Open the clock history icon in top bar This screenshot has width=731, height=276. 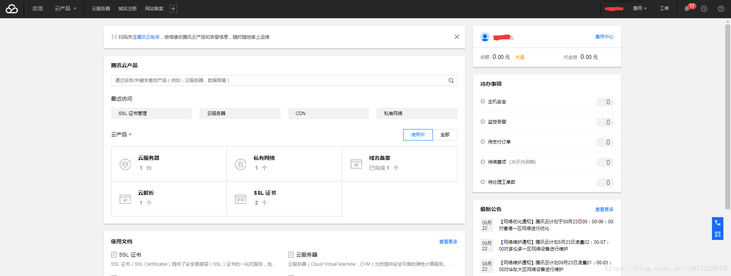[x=704, y=9]
